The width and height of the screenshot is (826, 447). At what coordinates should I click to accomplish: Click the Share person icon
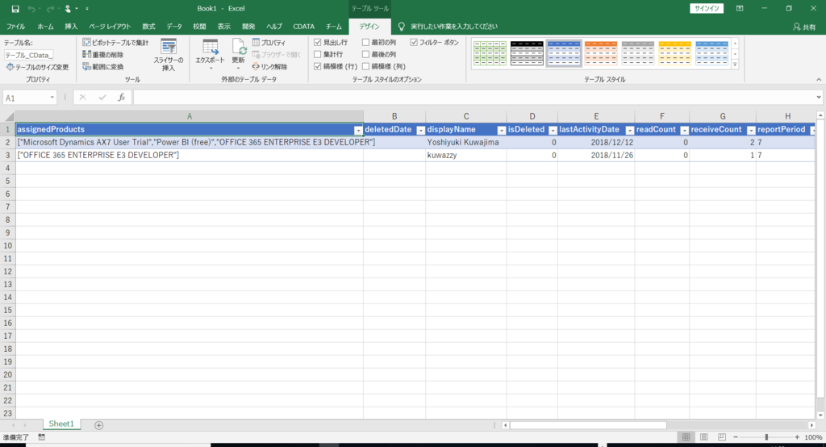[796, 27]
